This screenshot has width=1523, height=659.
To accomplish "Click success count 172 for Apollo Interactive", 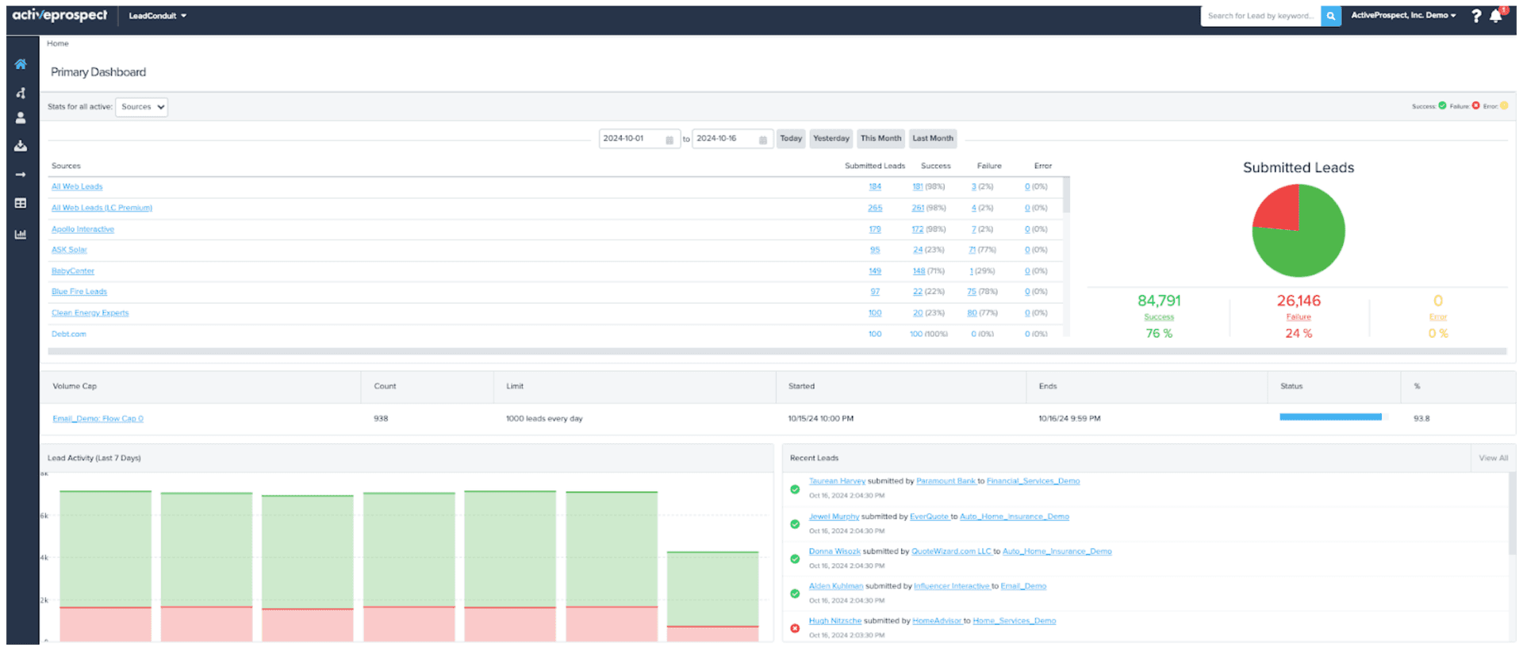I will point(917,230).
